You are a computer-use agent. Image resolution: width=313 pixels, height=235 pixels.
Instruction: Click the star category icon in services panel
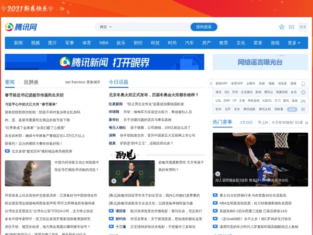(x=303, y=92)
